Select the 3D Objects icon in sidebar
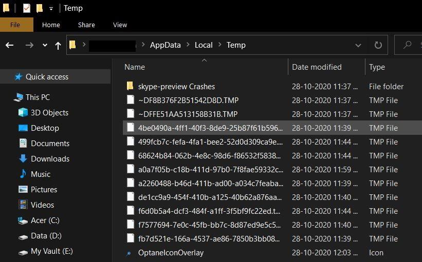Viewport: 422px width, 262px height. [x=23, y=113]
